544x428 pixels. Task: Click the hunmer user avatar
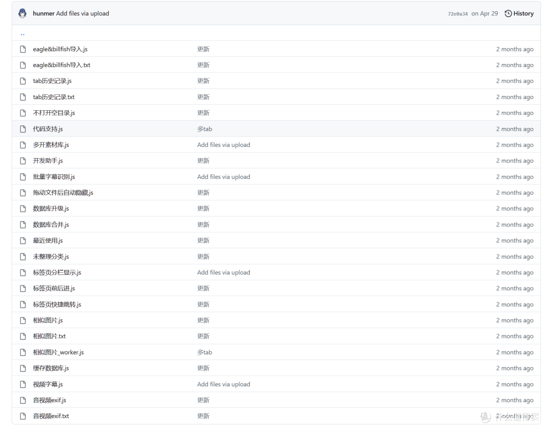click(23, 14)
